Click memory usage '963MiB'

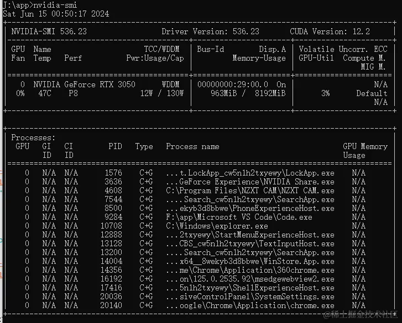click(x=223, y=93)
